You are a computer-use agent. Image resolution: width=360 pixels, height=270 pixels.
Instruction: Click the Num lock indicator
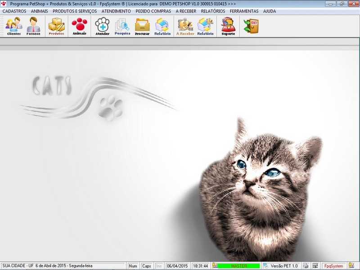(x=133, y=266)
